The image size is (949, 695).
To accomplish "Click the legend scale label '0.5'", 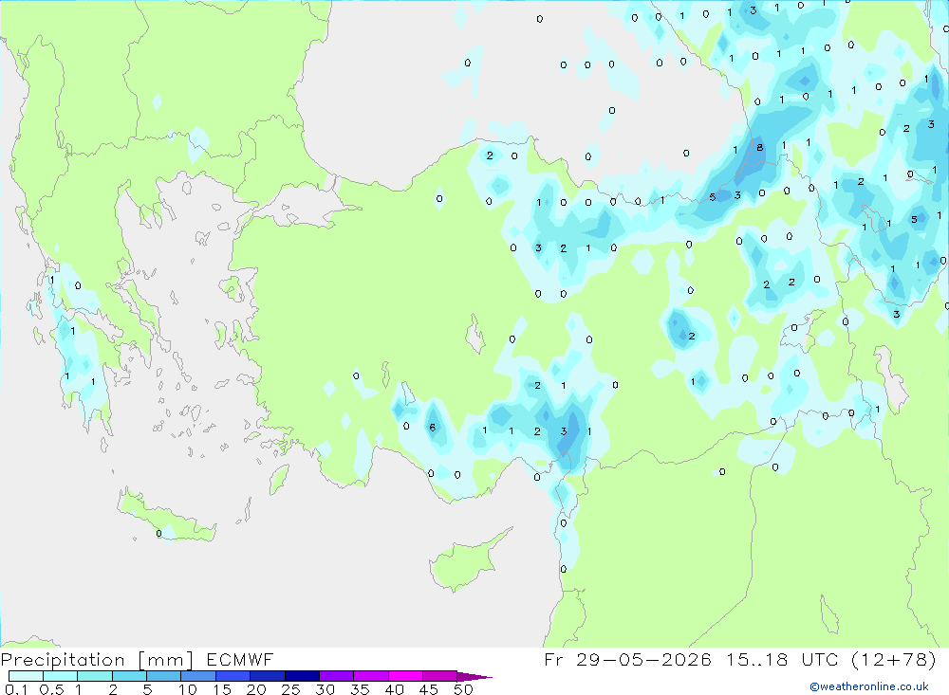I will (51, 689).
